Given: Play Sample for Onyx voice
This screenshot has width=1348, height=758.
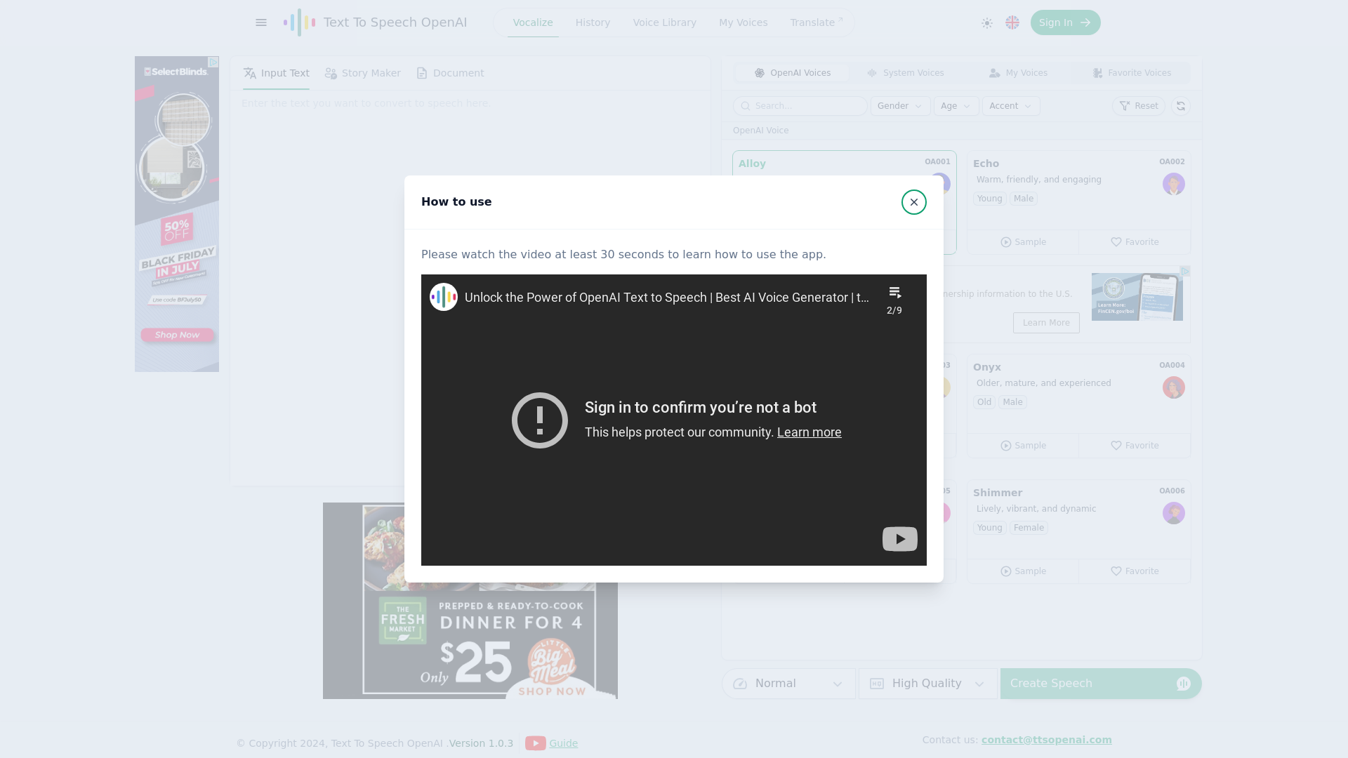Looking at the screenshot, I should pyautogui.click(x=1023, y=446).
